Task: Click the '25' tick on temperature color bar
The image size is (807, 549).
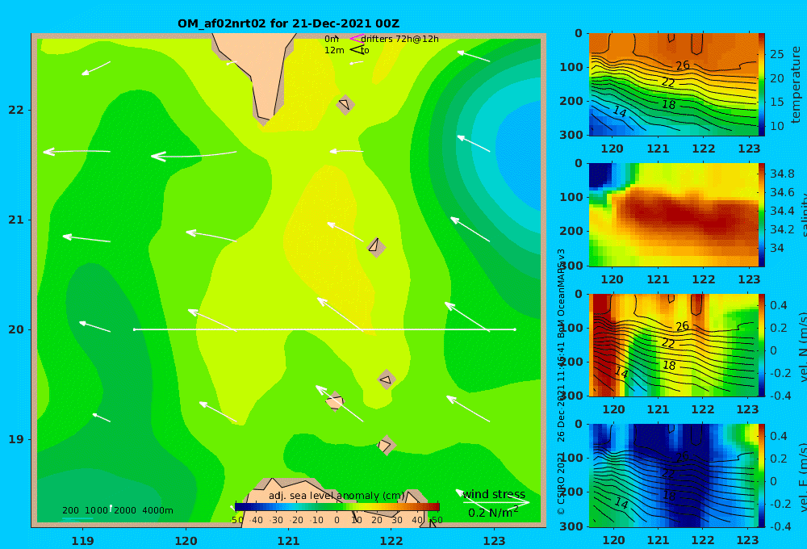Action: click(776, 54)
